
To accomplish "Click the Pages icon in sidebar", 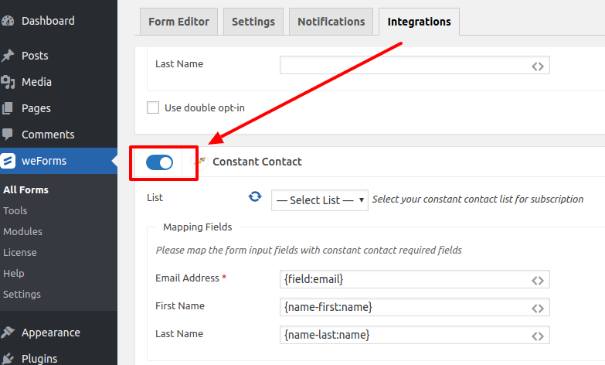I will point(8,108).
